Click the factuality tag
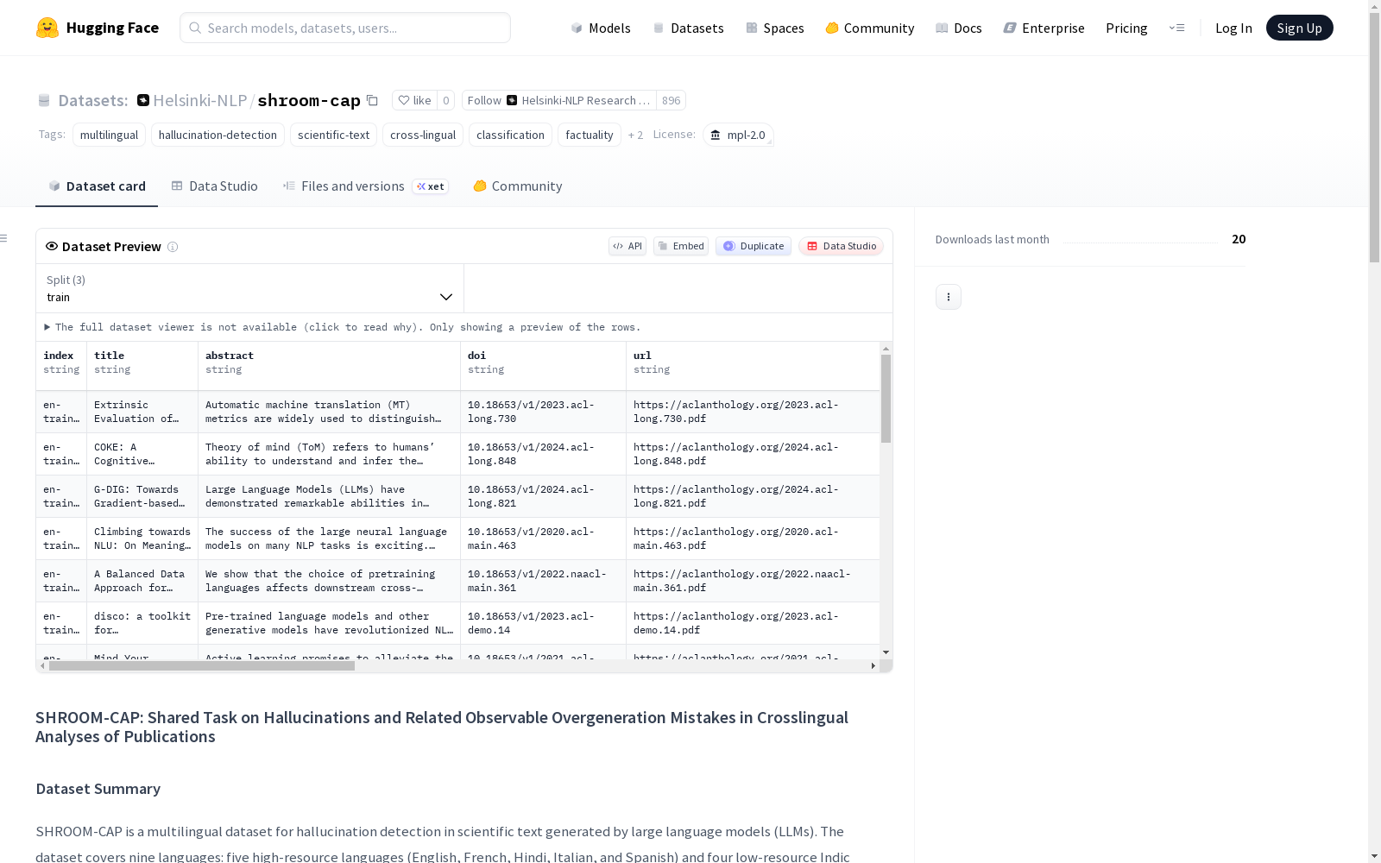Screen dimensions: 1381x863 (x=590, y=135)
